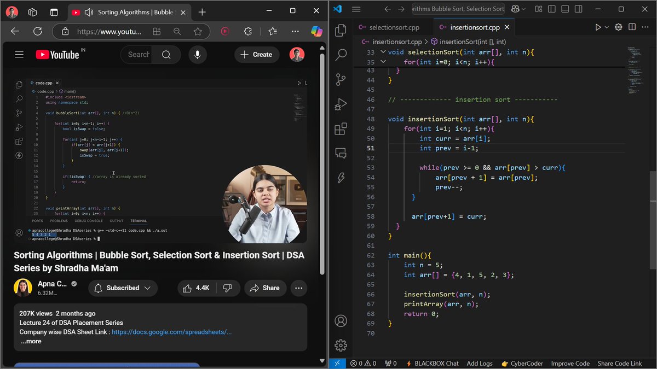657x369 pixels.
Task: Click the Edge address bar URL
Action: tap(109, 32)
